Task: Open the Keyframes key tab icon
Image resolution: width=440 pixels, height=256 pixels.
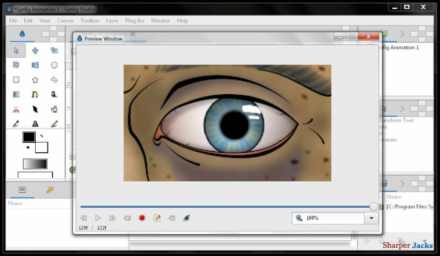Action: point(50,190)
